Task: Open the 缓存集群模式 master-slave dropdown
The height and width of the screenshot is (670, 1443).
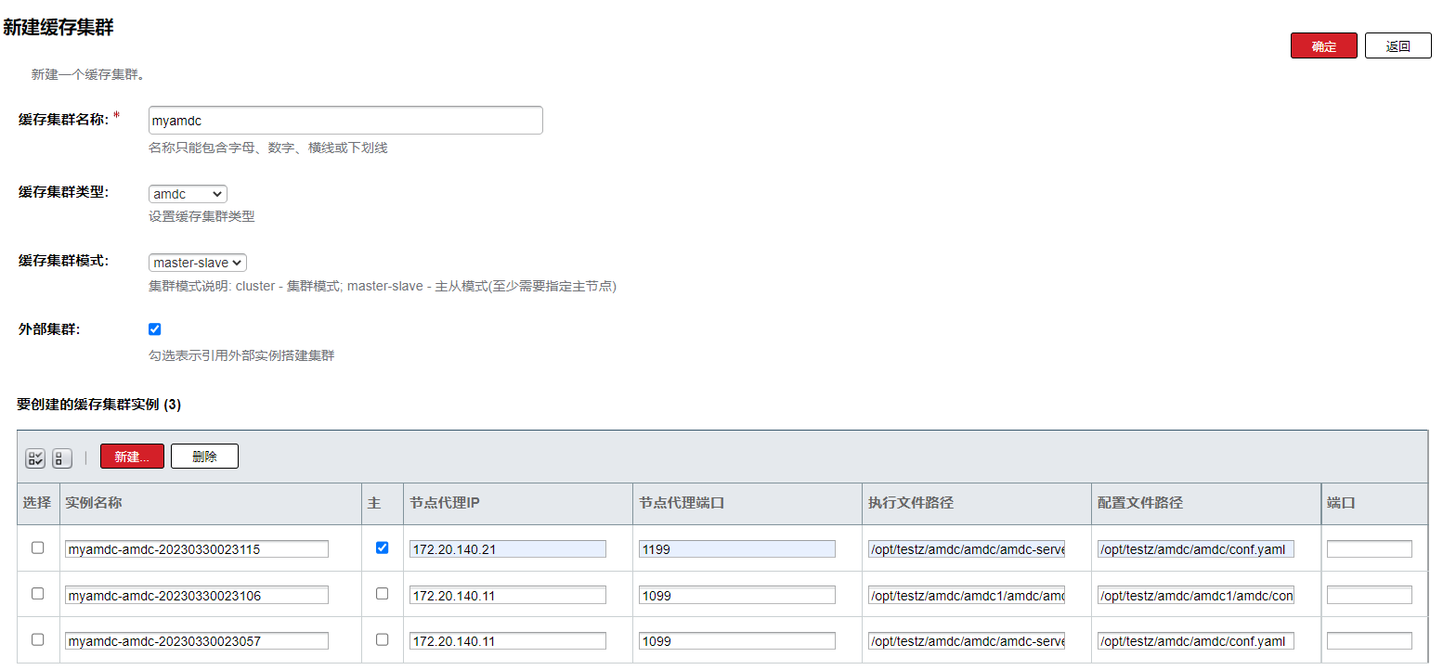Action: tap(198, 263)
